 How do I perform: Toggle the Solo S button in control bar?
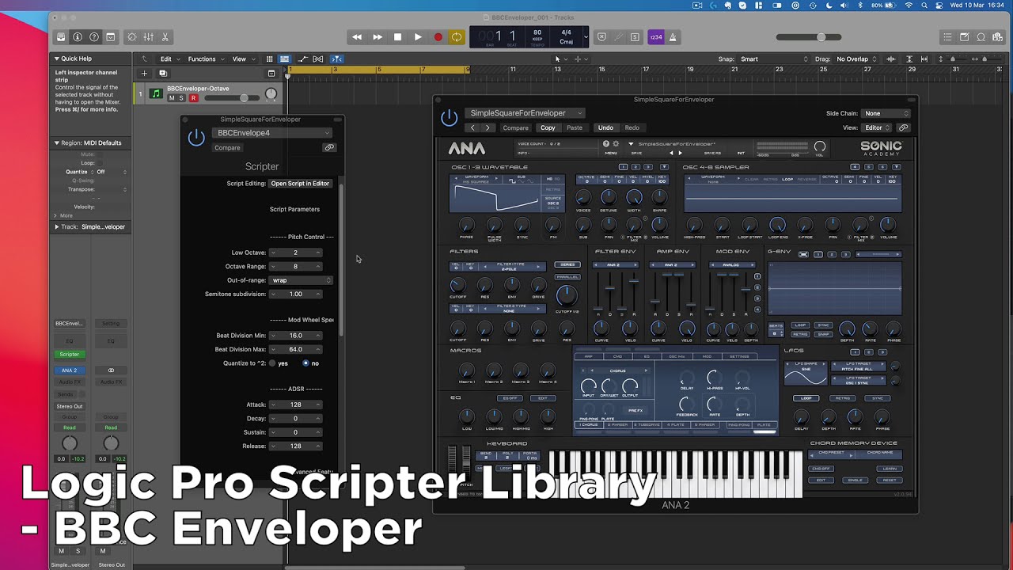[635, 37]
